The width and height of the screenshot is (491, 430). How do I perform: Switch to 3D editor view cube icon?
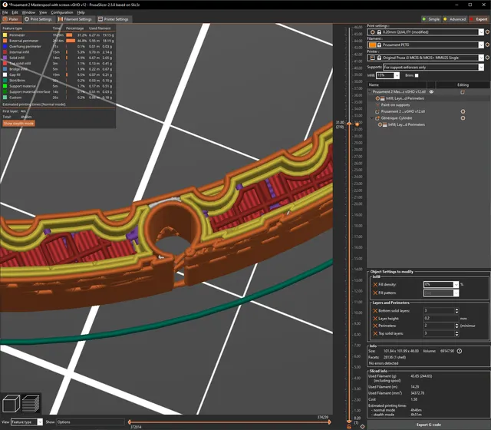(x=11, y=403)
